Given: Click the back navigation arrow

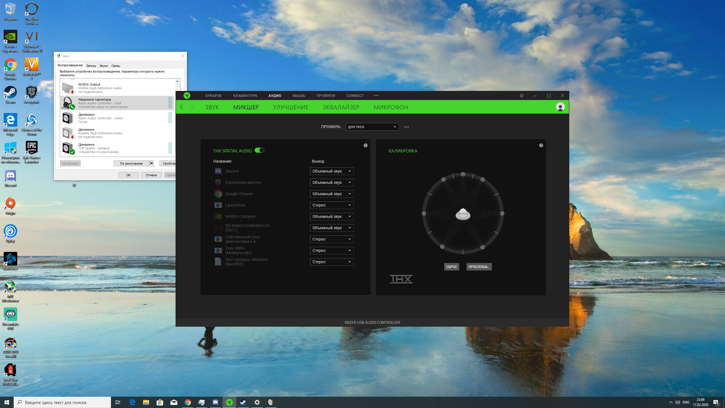Looking at the screenshot, I should coord(182,107).
